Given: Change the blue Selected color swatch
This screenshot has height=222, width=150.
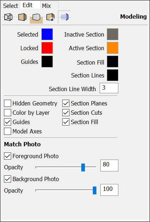Looking at the screenshot, I should coord(47,34).
